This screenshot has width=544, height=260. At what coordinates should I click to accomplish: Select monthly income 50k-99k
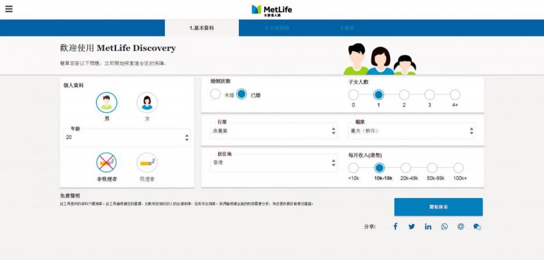(432, 168)
